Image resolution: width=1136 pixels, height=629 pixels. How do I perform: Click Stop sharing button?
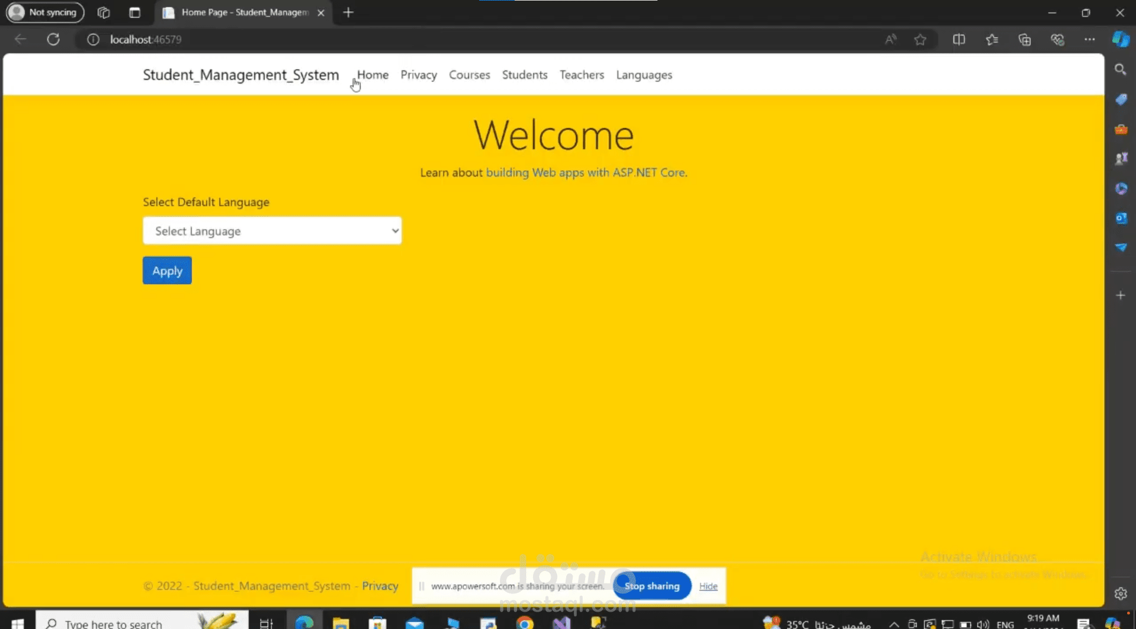652,586
